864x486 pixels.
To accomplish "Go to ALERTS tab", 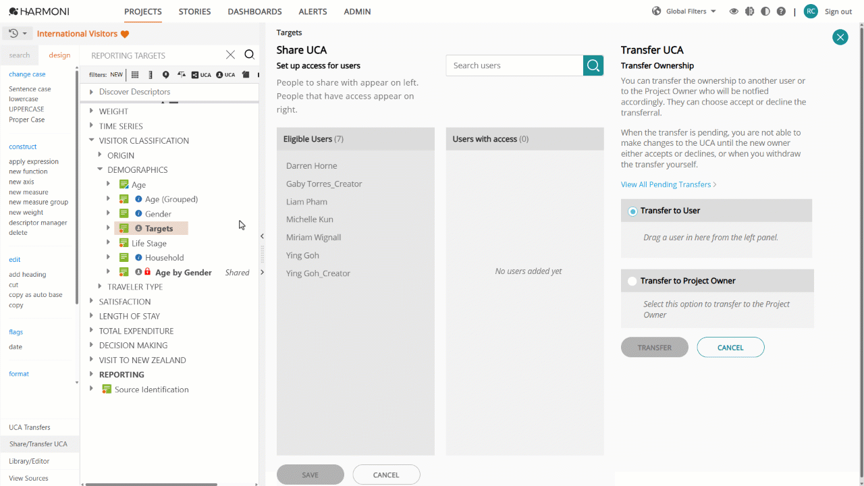I will (x=313, y=11).
